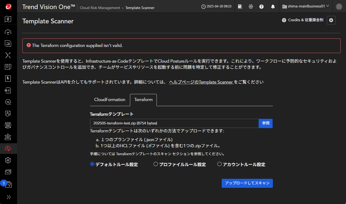Expand the sidebar with double chevron
The width and height of the screenshot is (346, 204).
coord(9,197)
